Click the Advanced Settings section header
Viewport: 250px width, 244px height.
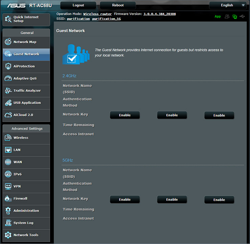[x=27, y=128]
